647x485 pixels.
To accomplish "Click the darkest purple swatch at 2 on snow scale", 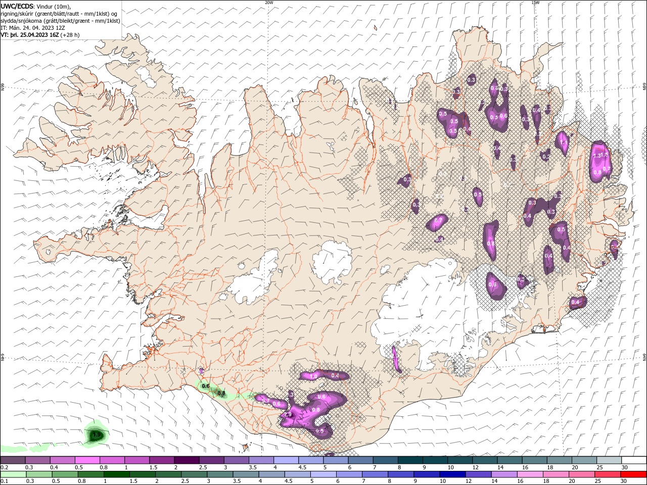I will (187, 460).
